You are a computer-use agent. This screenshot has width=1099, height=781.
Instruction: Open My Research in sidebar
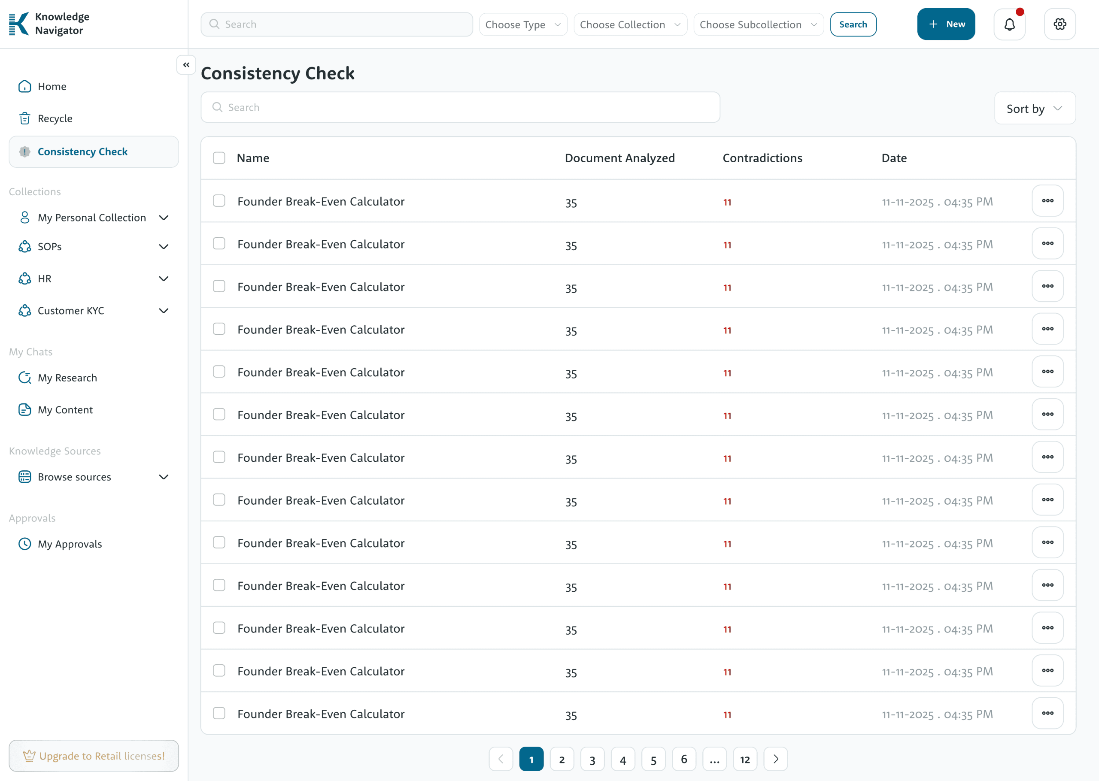67,378
